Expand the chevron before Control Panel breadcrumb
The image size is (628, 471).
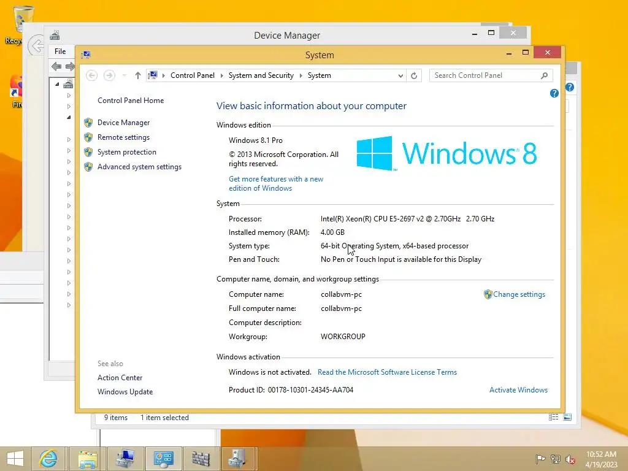(163, 75)
